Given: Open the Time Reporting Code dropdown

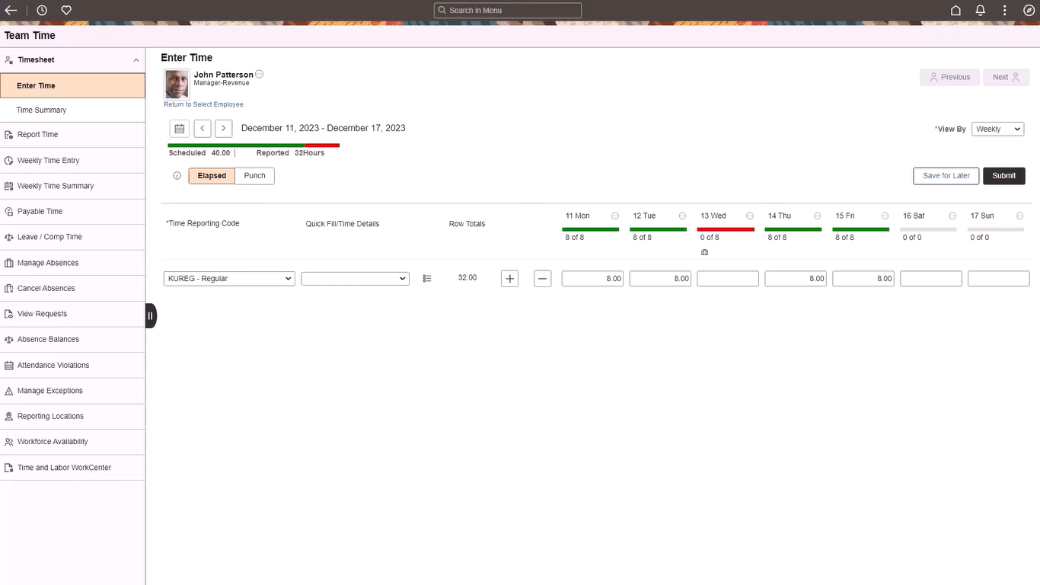Looking at the screenshot, I should (229, 279).
